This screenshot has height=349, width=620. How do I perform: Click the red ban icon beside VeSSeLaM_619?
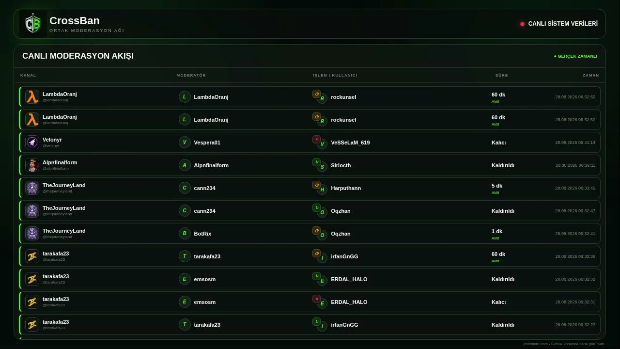(x=316, y=139)
